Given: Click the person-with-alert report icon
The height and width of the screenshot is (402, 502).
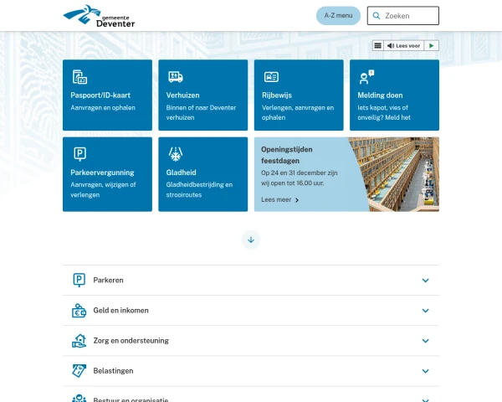Looking at the screenshot, I should (x=366, y=77).
